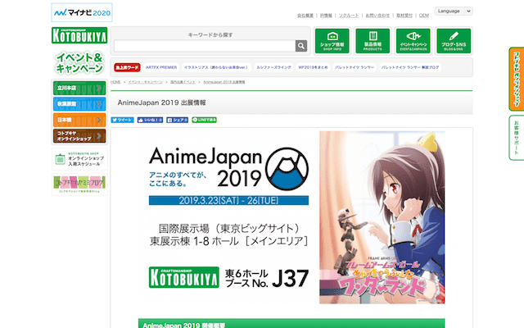
Task: Click the AnimeJapan 2019 出展情報 page title
Action: pyautogui.click(x=162, y=102)
